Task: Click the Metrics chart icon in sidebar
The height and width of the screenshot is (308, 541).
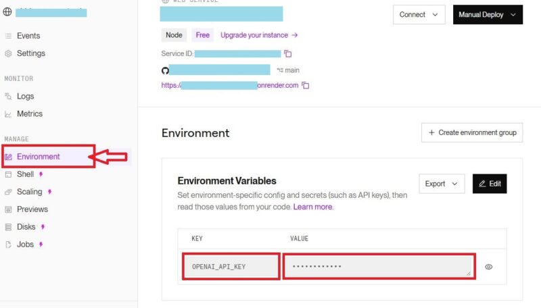Action: click(8, 114)
